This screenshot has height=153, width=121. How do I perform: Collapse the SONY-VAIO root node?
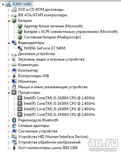coord(3,4)
